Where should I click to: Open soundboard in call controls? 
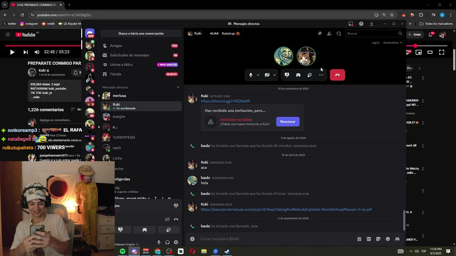click(310, 75)
